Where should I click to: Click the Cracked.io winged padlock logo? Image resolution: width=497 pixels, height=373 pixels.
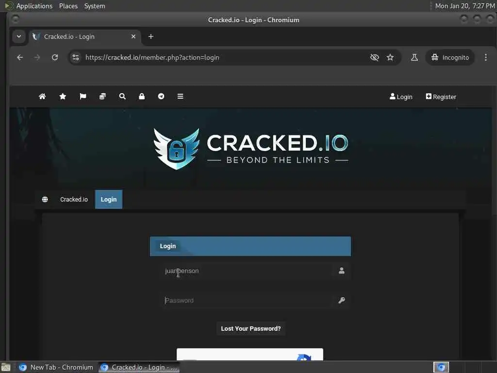pyautogui.click(x=177, y=149)
